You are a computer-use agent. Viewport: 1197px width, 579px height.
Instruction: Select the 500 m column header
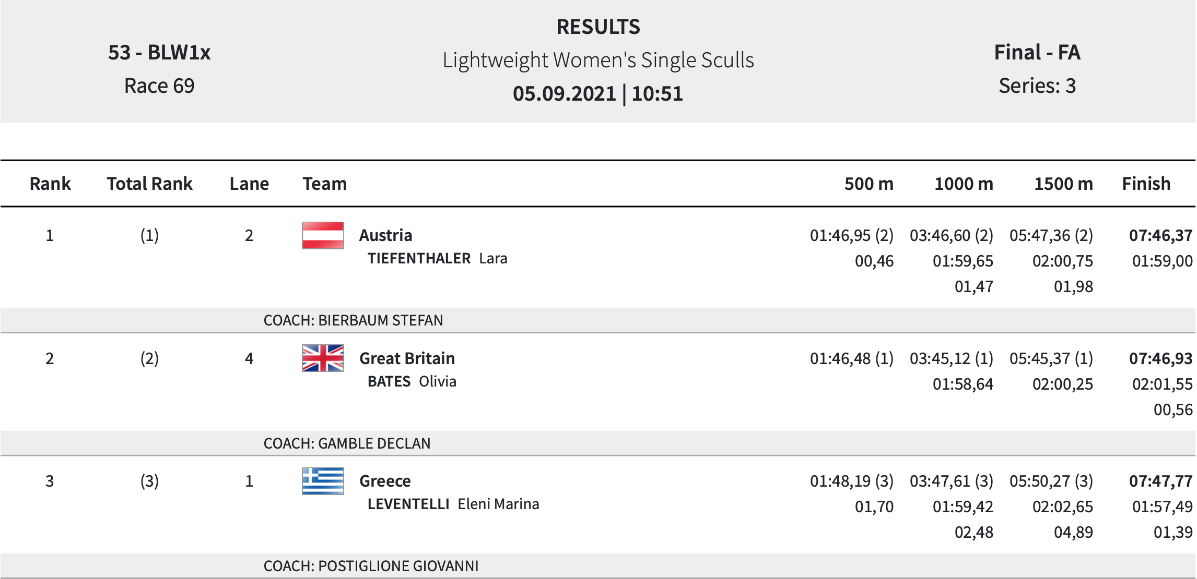(x=869, y=184)
